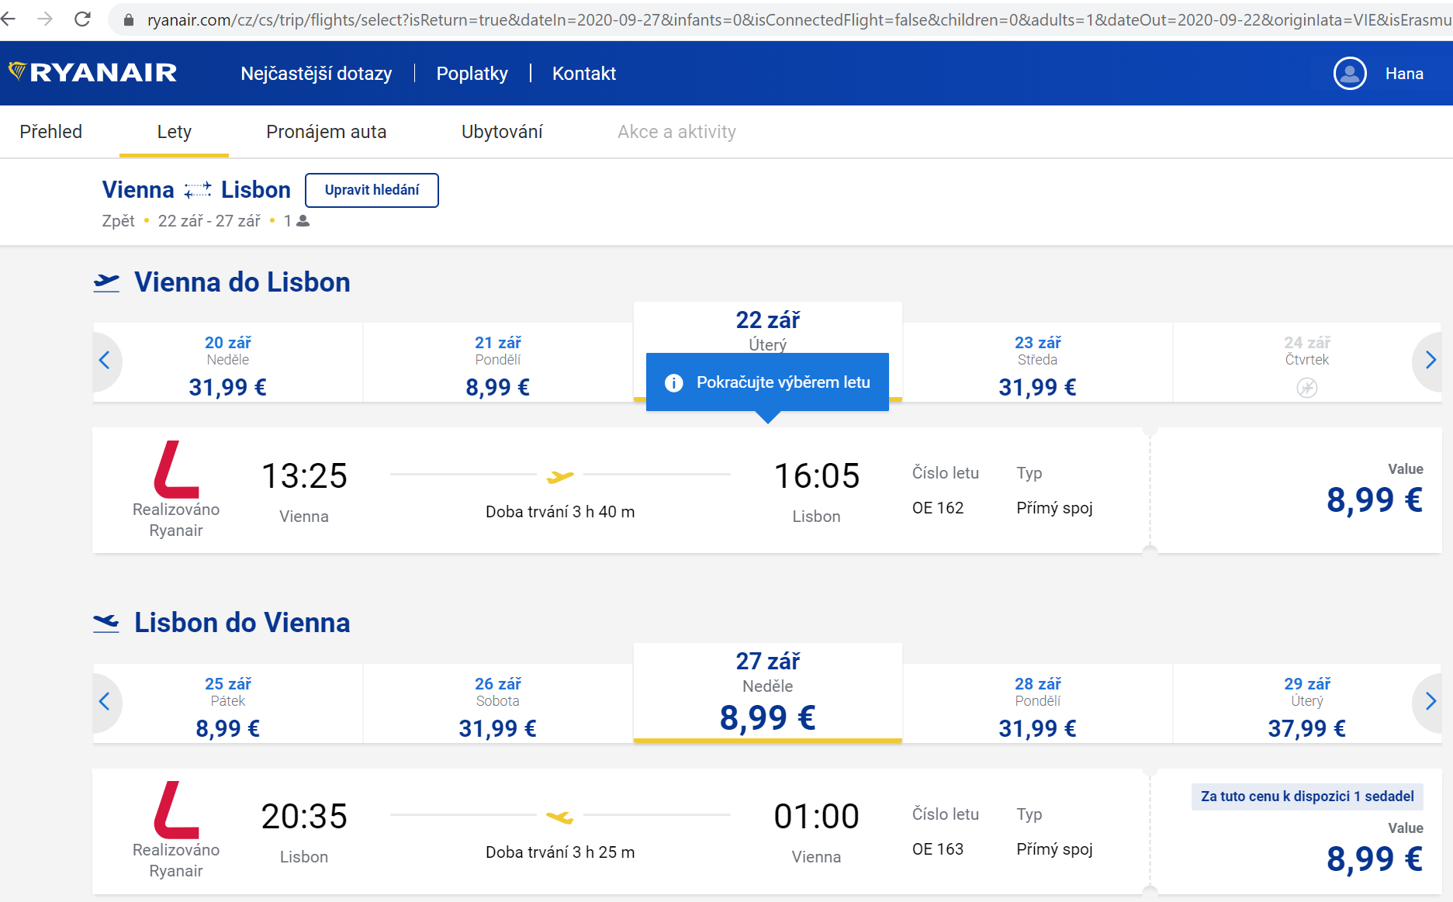The image size is (1453, 902).
Task: Click the Vienna do Lisbon departure plane icon
Action: click(106, 283)
